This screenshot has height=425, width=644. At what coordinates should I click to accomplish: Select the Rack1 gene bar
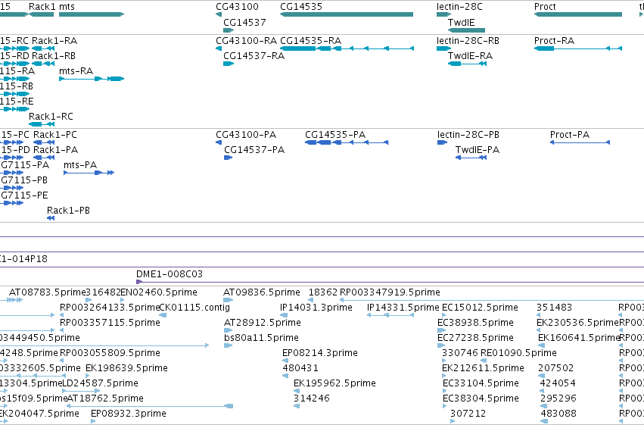(x=41, y=14)
